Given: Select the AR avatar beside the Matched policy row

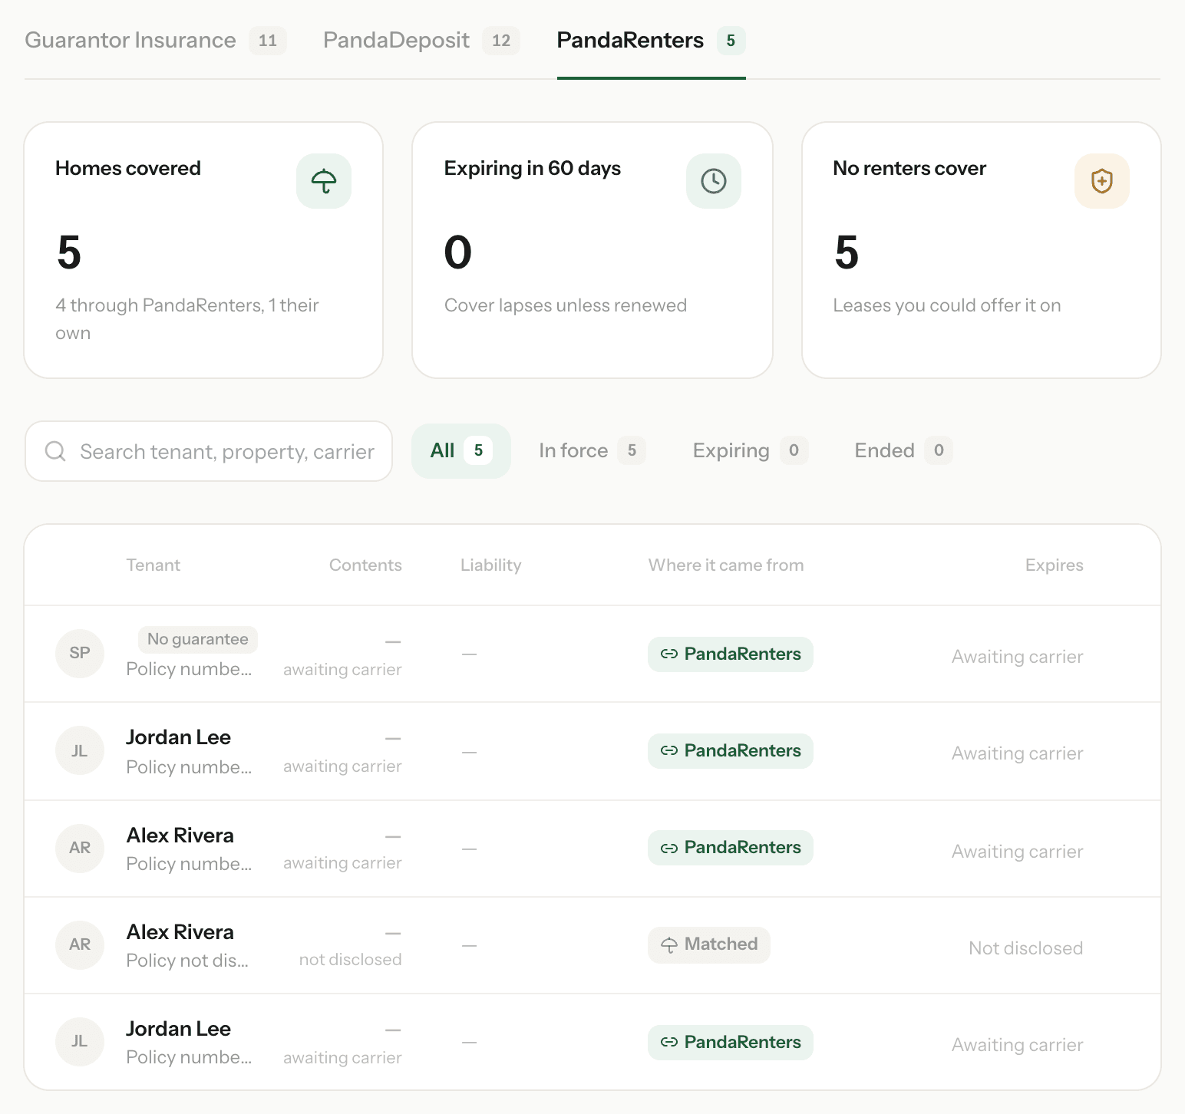Looking at the screenshot, I should pyautogui.click(x=80, y=945).
